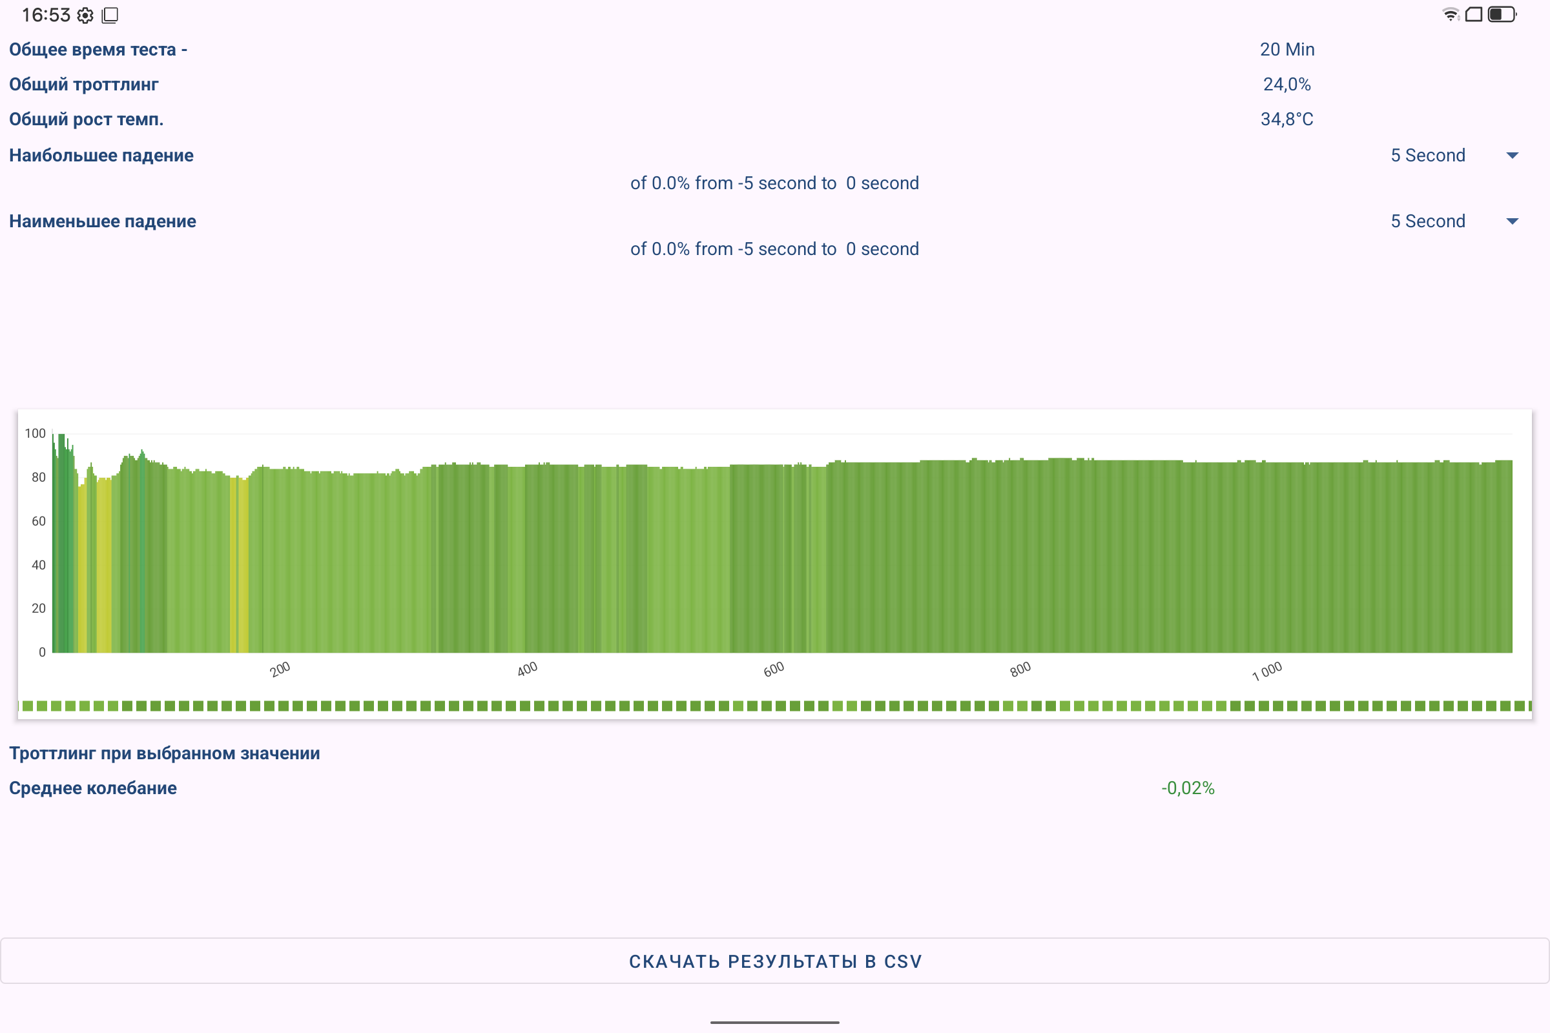Open the dropdown arrow for Наименьшее падение

(x=1513, y=221)
